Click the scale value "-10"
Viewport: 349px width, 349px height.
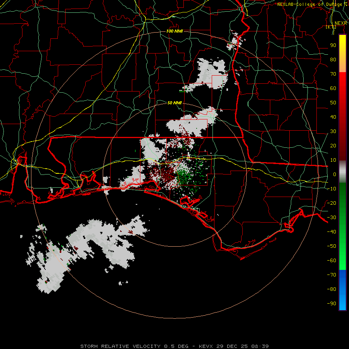pyautogui.click(x=332, y=189)
